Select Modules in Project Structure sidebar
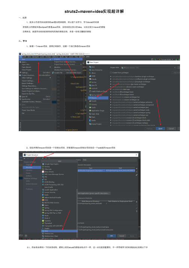 point(32,168)
